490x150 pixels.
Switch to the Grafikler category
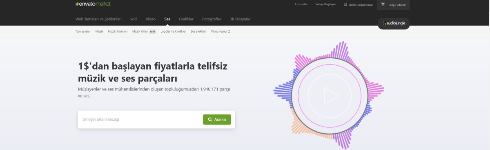click(186, 19)
